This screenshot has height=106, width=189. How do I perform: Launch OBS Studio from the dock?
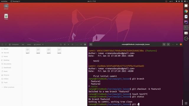coord(186,39)
